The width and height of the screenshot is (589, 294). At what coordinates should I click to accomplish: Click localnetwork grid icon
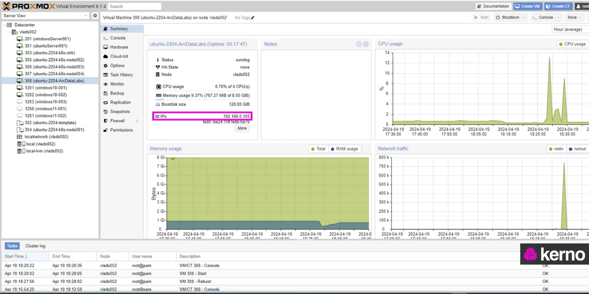click(x=19, y=136)
